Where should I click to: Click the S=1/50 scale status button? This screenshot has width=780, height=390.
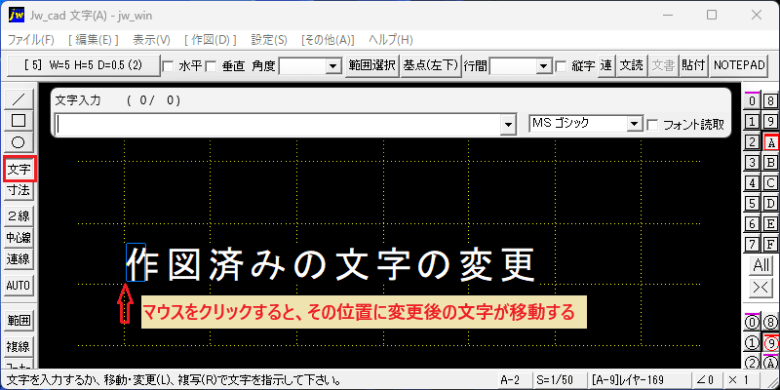pos(558,380)
